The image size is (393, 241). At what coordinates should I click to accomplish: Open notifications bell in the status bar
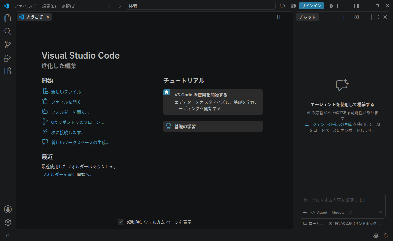385,235
